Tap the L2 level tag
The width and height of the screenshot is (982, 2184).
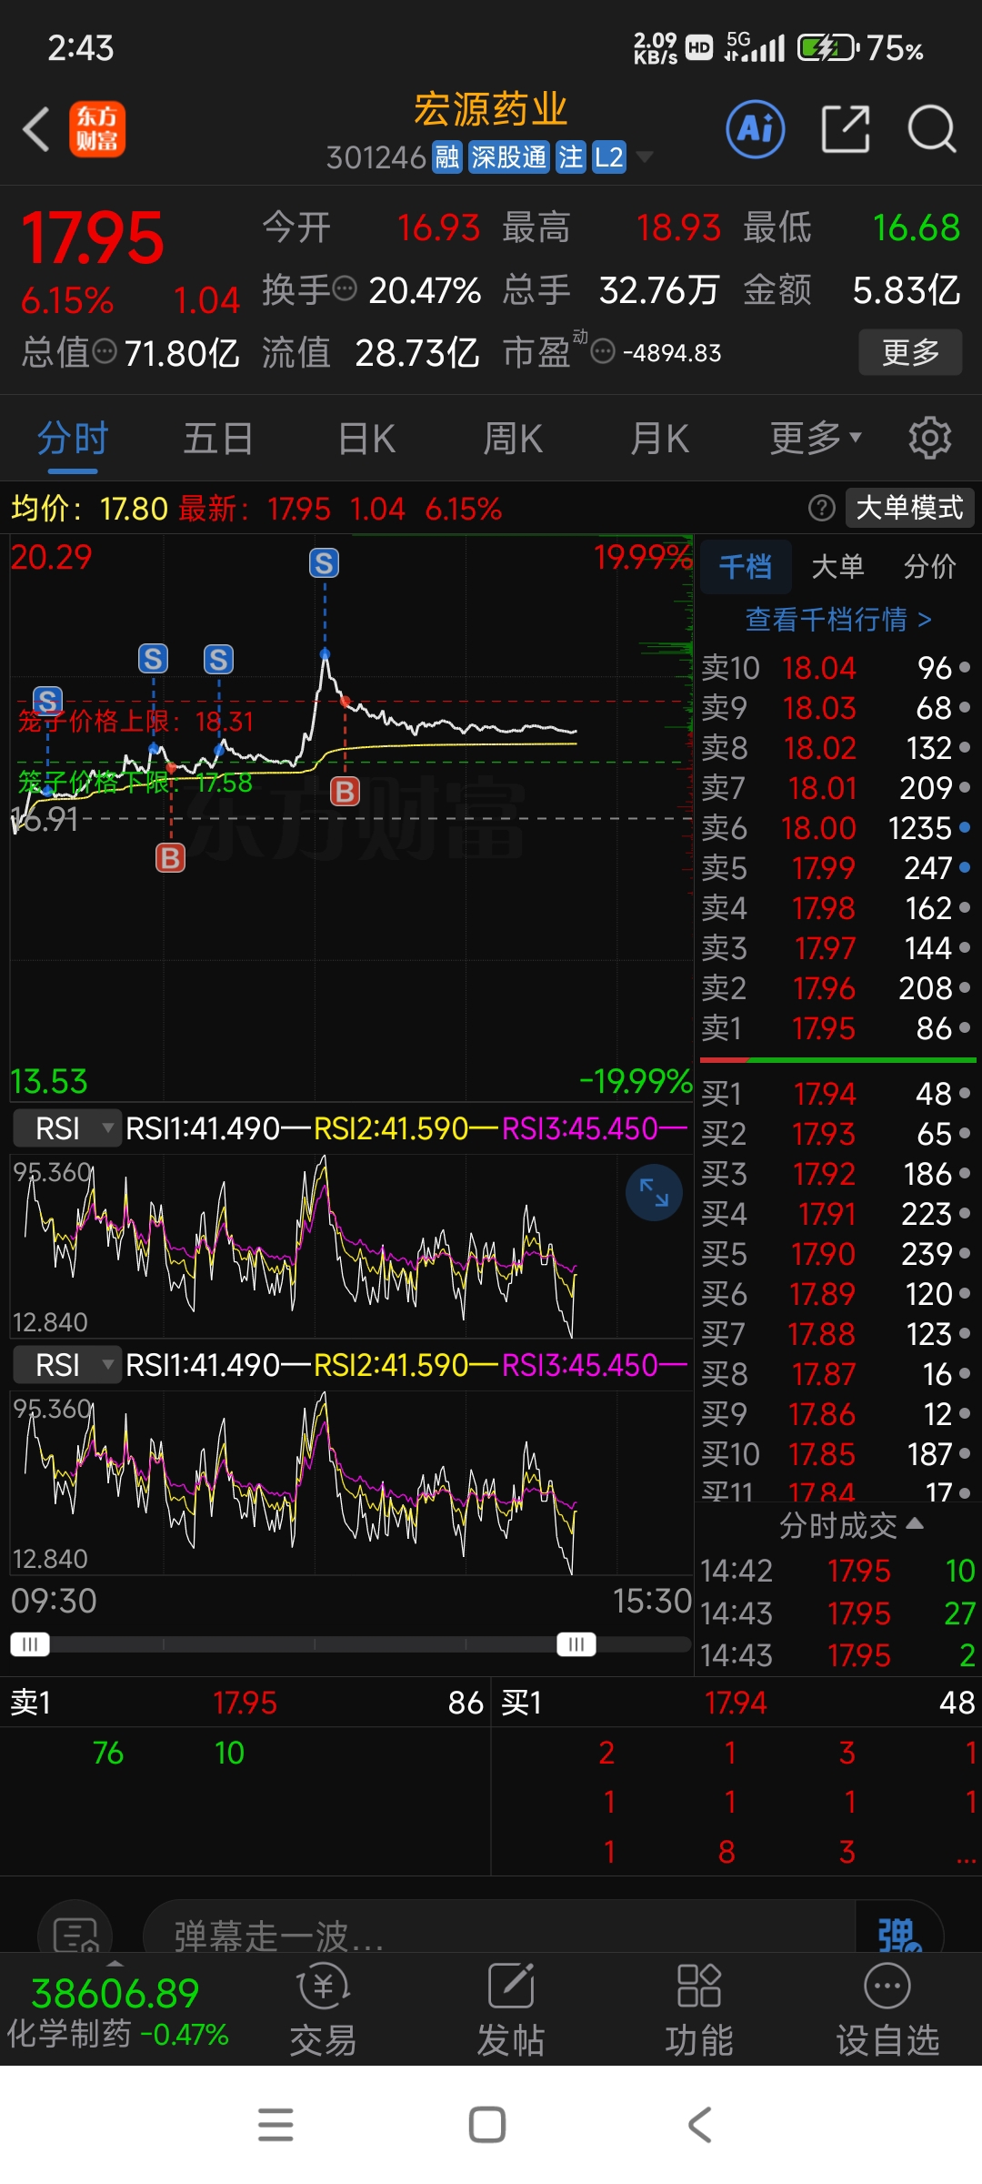click(609, 157)
